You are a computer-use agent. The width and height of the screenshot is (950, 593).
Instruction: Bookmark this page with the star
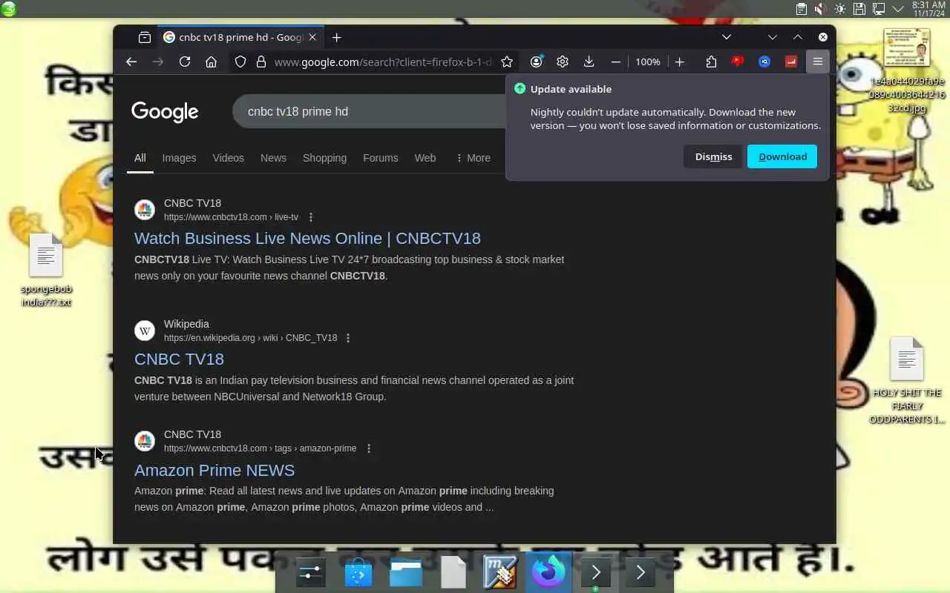(507, 62)
